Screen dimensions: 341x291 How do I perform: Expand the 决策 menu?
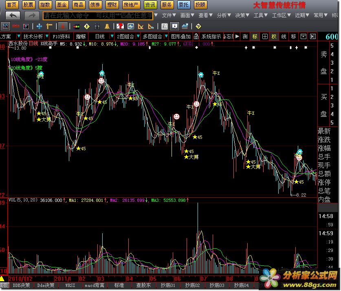point(242,15)
